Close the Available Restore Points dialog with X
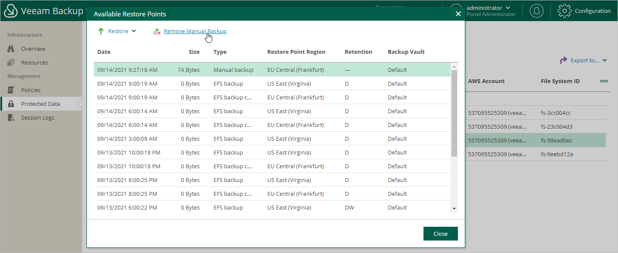This screenshot has height=253, width=618. click(x=458, y=14)
